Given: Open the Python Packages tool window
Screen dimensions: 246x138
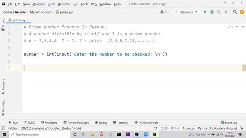Looking at the screenshot, I should tap(76, 123).
